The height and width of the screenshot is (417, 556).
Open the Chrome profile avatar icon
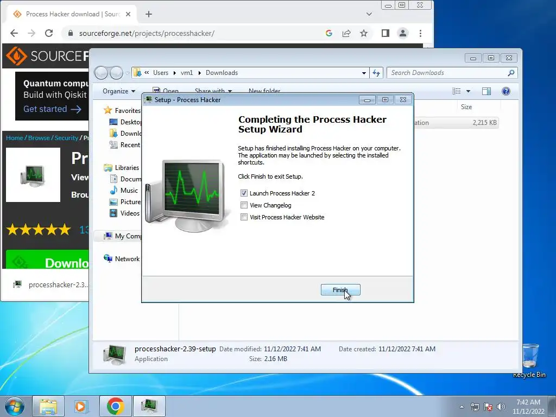click(x=403, y=33)
